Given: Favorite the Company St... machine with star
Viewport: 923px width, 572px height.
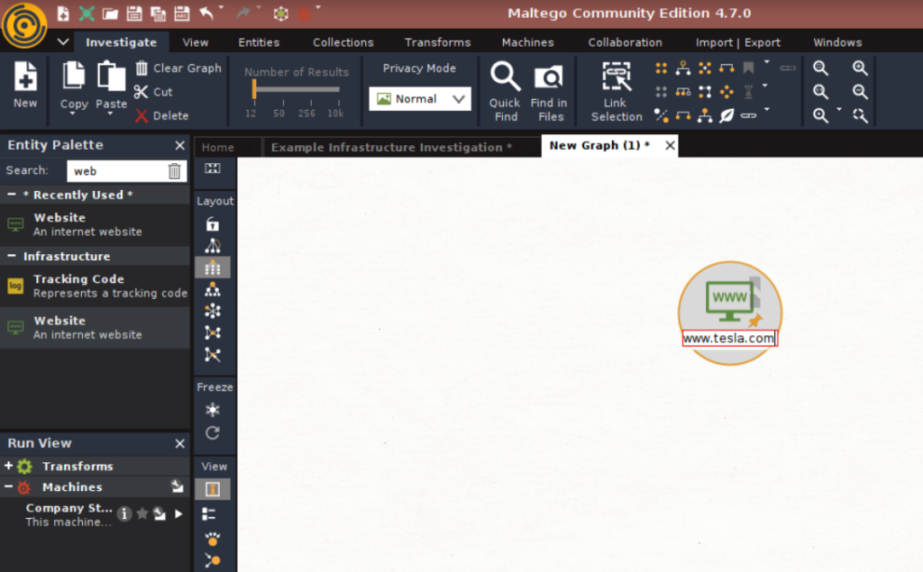Looking at the screenshot, I should point(142,513).
